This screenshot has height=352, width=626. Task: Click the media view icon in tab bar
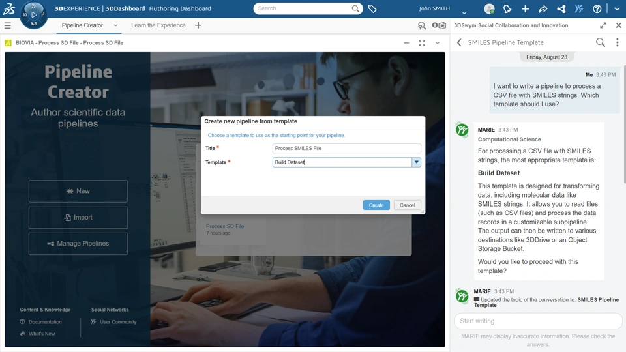pos(439,25)
